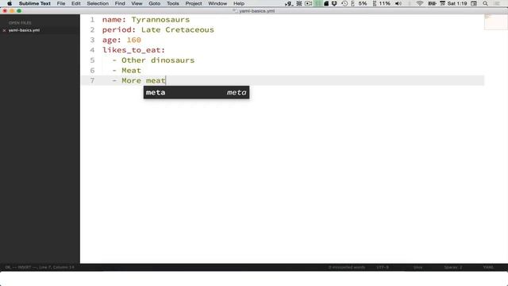This screenshot has height=286, width=508.
Task: Click the minimap thumbnail
Action: point(495,21)
